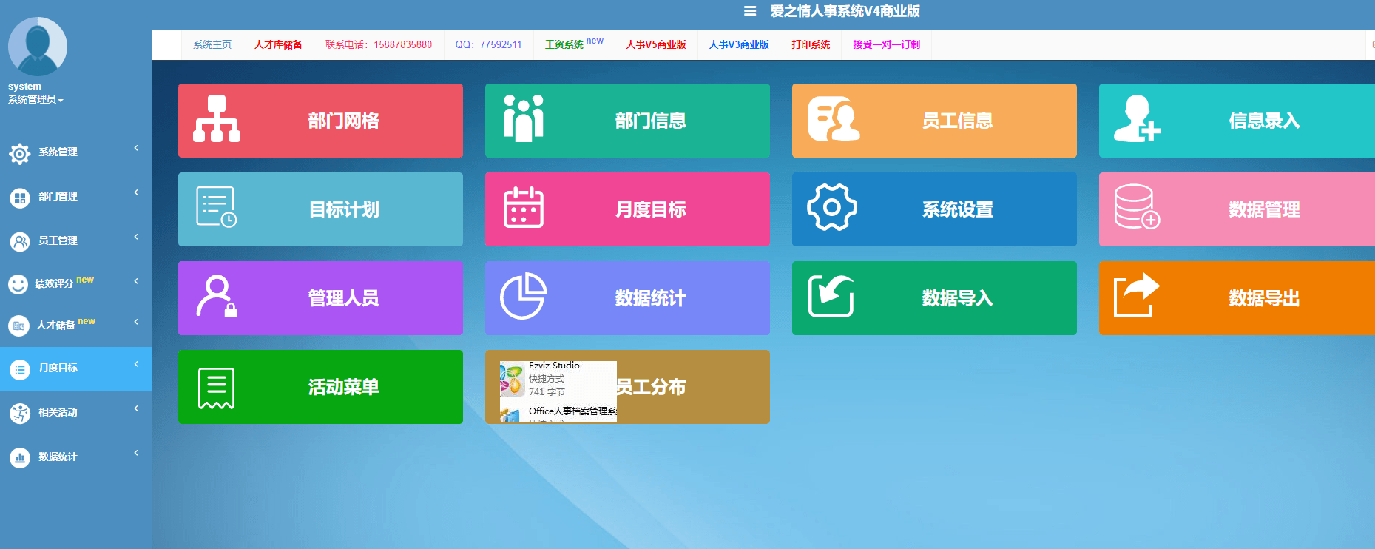
Task: Click the 信息录入 add-user icon
Action: tap(1137, 118)
